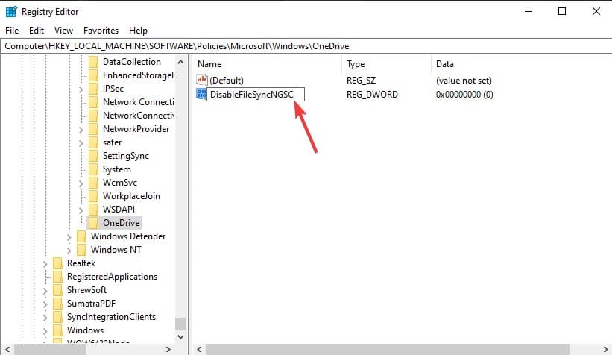
Task: Click the Realtek folder icon
Action: (57, 263)
